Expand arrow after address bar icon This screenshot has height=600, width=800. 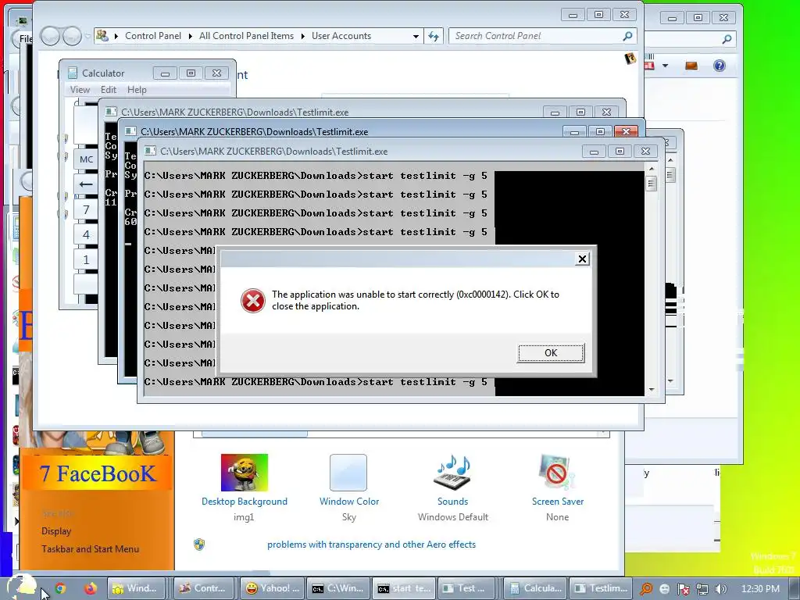(x=116, y=36)
